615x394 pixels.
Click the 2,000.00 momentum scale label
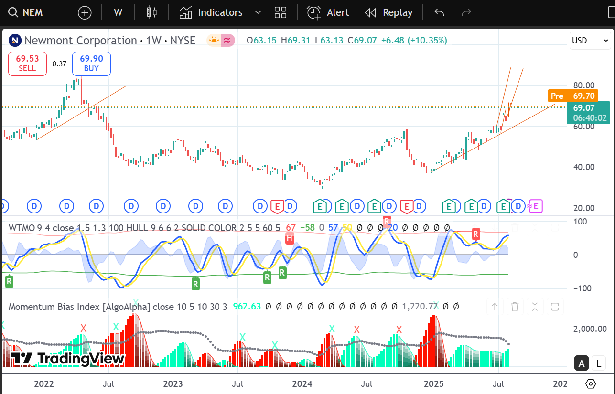point(590,329)
